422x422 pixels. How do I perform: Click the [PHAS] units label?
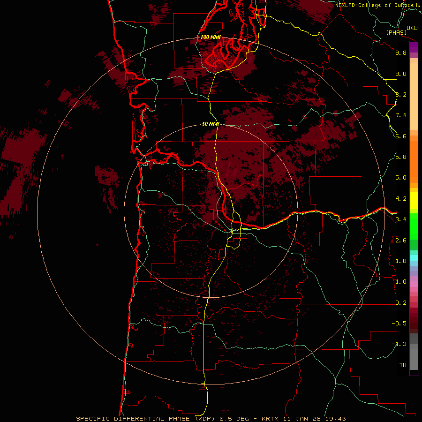pyautogui.click(x=396, y=32)
